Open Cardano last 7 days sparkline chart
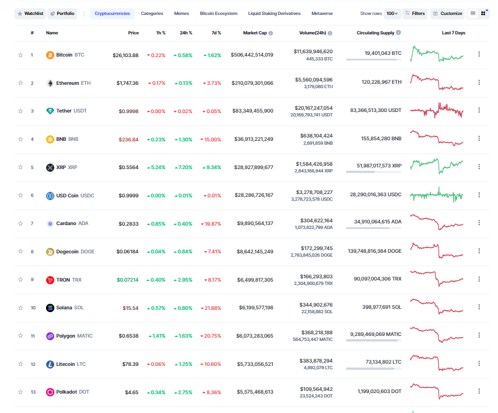498x413 pixels. pyautogui.click(x=436, y=222)
